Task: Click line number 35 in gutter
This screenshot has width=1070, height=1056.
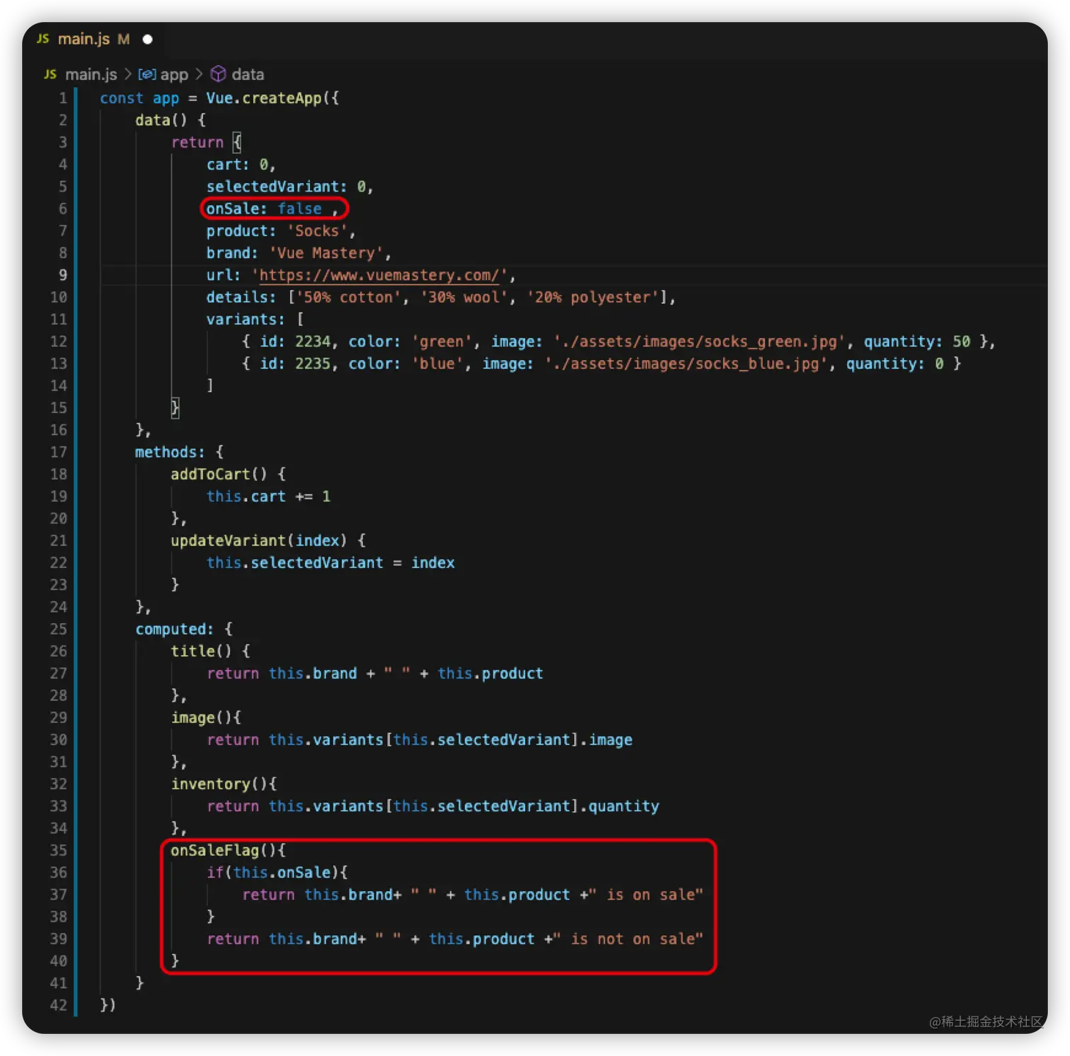Action: tap(59, 851)
